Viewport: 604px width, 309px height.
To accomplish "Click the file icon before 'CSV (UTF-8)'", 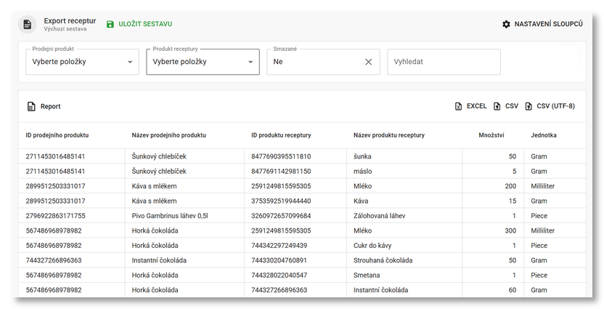I will click(x=528, y=106).
